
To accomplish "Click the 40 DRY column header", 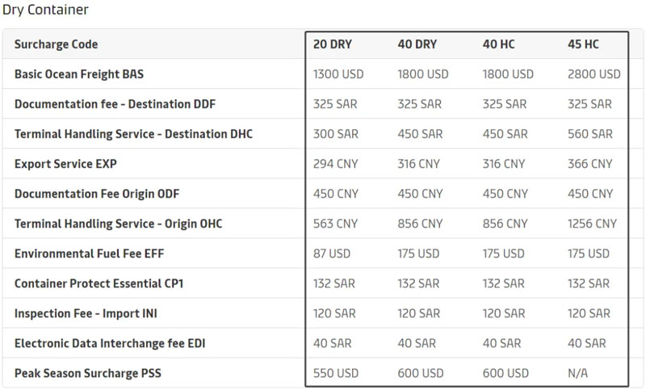I will [x=417, y=44].
